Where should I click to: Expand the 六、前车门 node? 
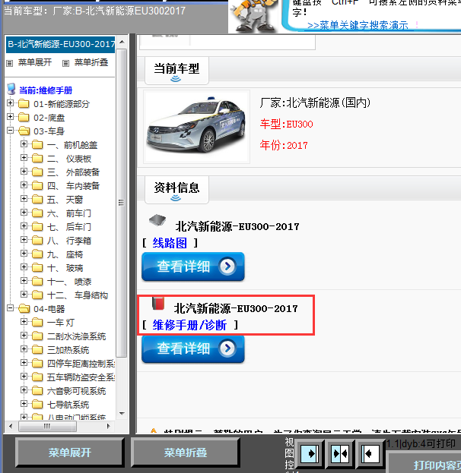click(24, 213)
